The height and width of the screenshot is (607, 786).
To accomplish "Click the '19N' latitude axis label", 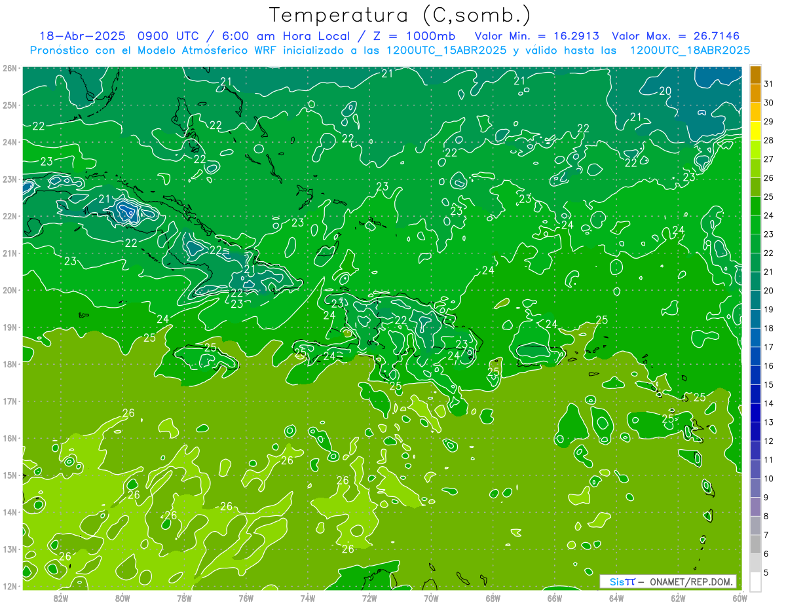I will [10, 327].
